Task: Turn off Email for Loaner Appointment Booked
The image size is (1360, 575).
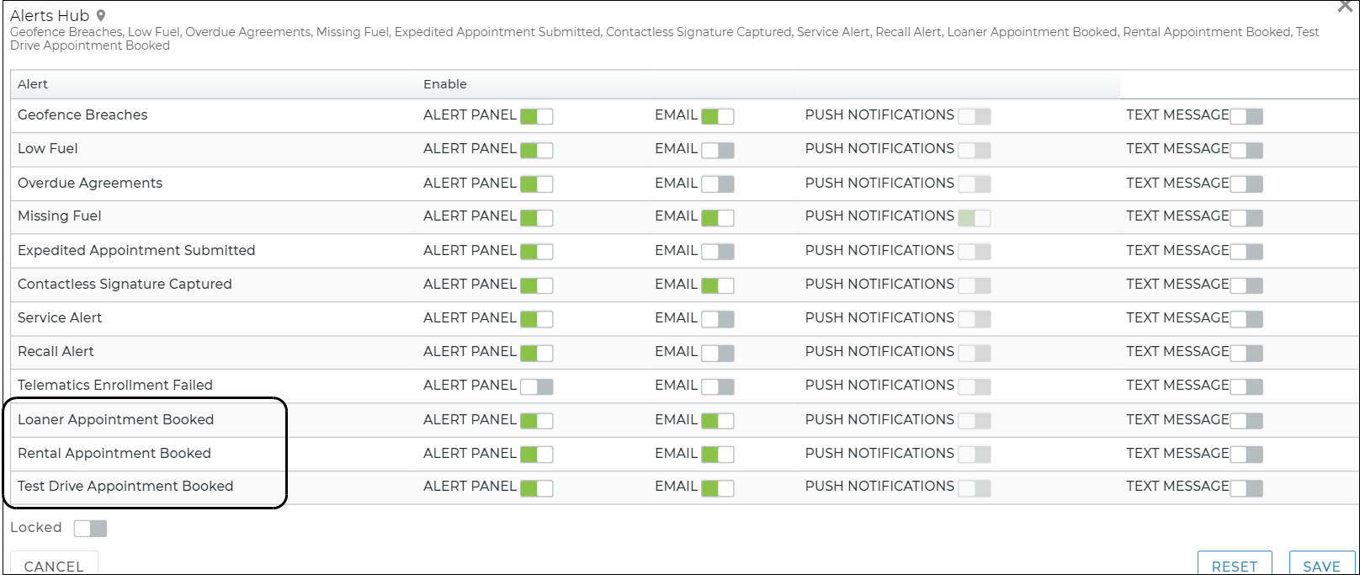Action: coord(717,420)
